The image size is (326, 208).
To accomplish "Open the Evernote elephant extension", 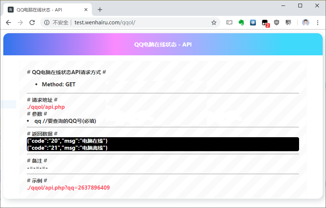I will pos(241,22).
